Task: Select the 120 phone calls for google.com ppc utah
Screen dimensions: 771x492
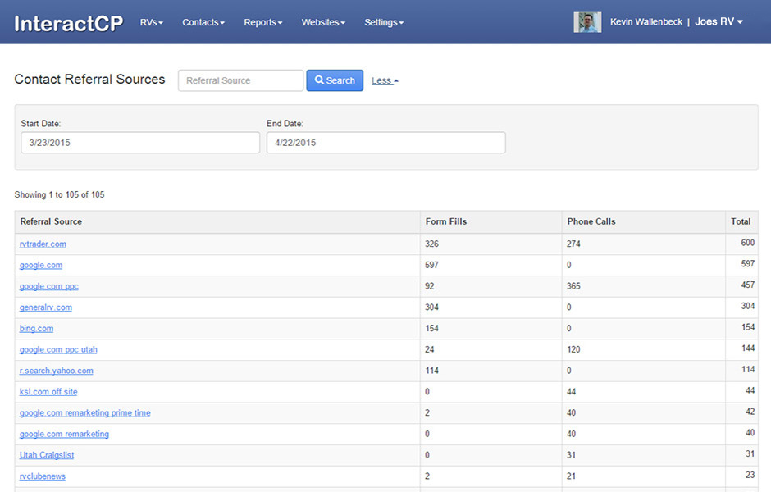Action: (x=643, y=349)
